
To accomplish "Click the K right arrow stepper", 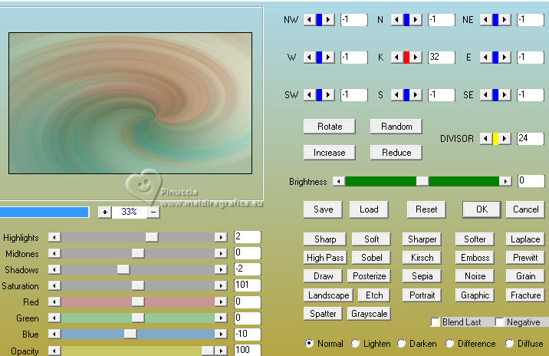I will (416, 57).
